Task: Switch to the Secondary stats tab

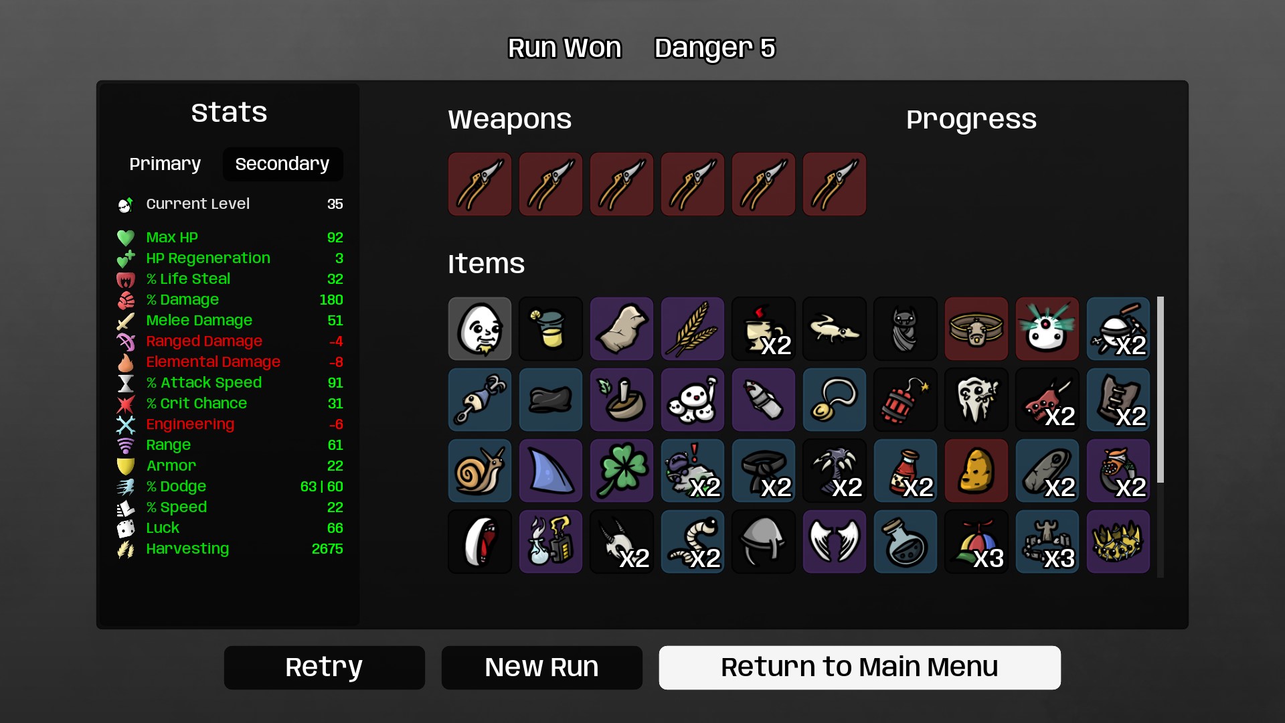Action: pyautogui.click(x=282, y=164)
